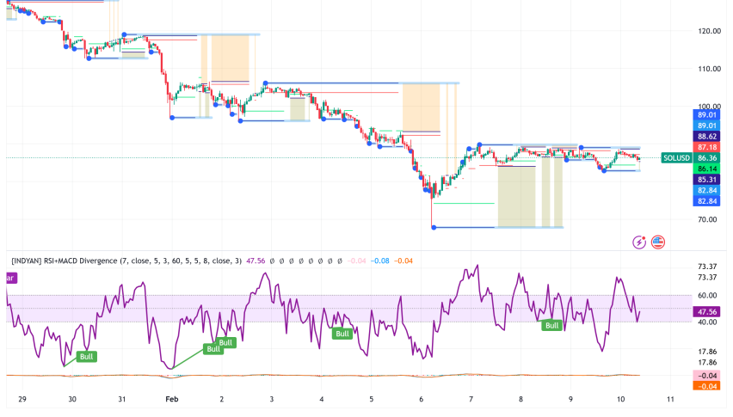Click the Bull label near date 4
This screenshot has width=733, height=417.
[x=342, y=334]
